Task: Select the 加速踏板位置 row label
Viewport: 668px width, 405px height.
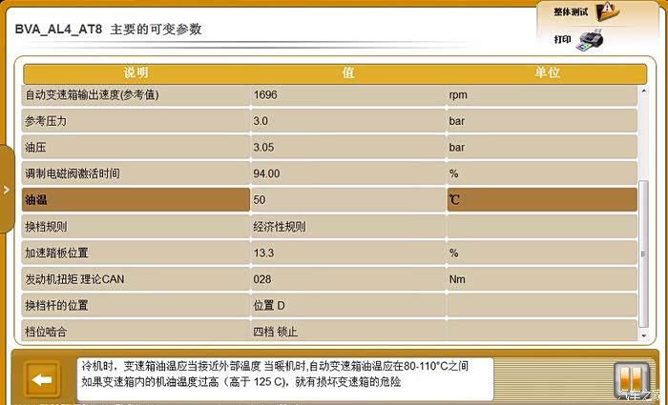Action: pyautogui.click(x=56, y=253)
